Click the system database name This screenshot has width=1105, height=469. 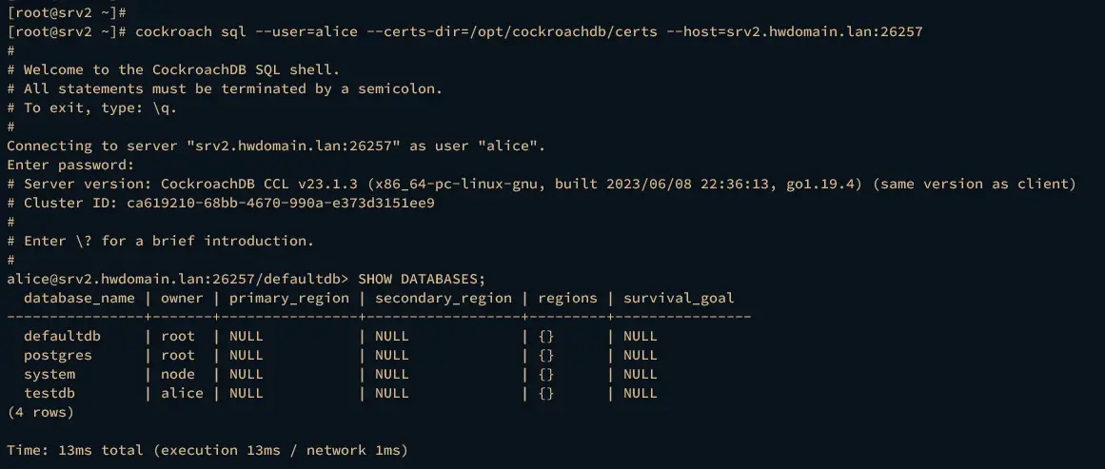coord(49,374)
